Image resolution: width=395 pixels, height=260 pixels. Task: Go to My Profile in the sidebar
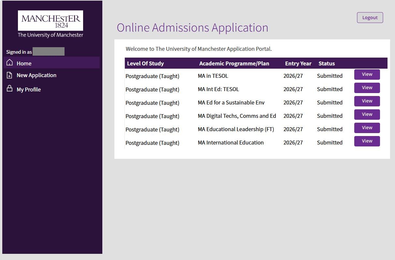click(x=29, y=89)
